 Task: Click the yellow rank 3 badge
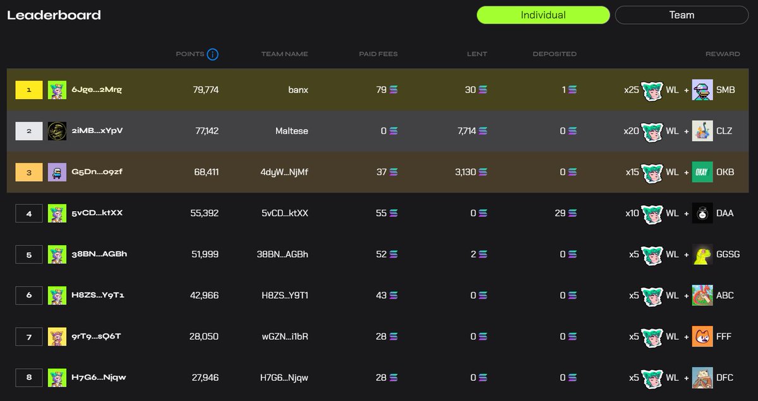[28, 171]
